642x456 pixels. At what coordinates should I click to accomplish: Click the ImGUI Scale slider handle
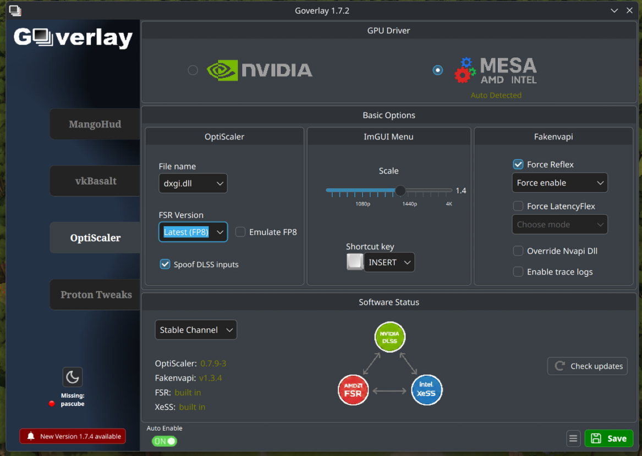[x=400, y=191]
